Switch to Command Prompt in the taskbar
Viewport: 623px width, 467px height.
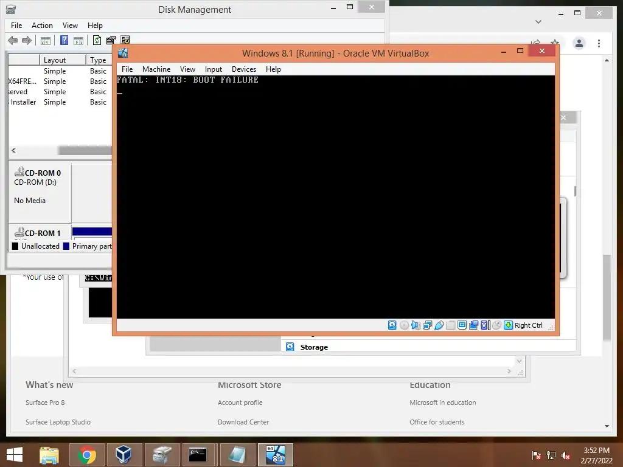(198, 455)
